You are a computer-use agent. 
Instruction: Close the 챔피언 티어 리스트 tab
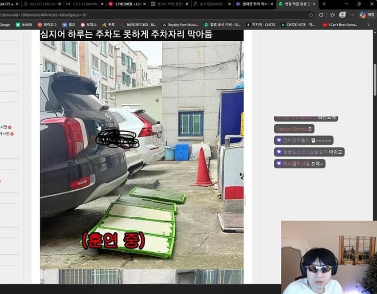[272, 4]
